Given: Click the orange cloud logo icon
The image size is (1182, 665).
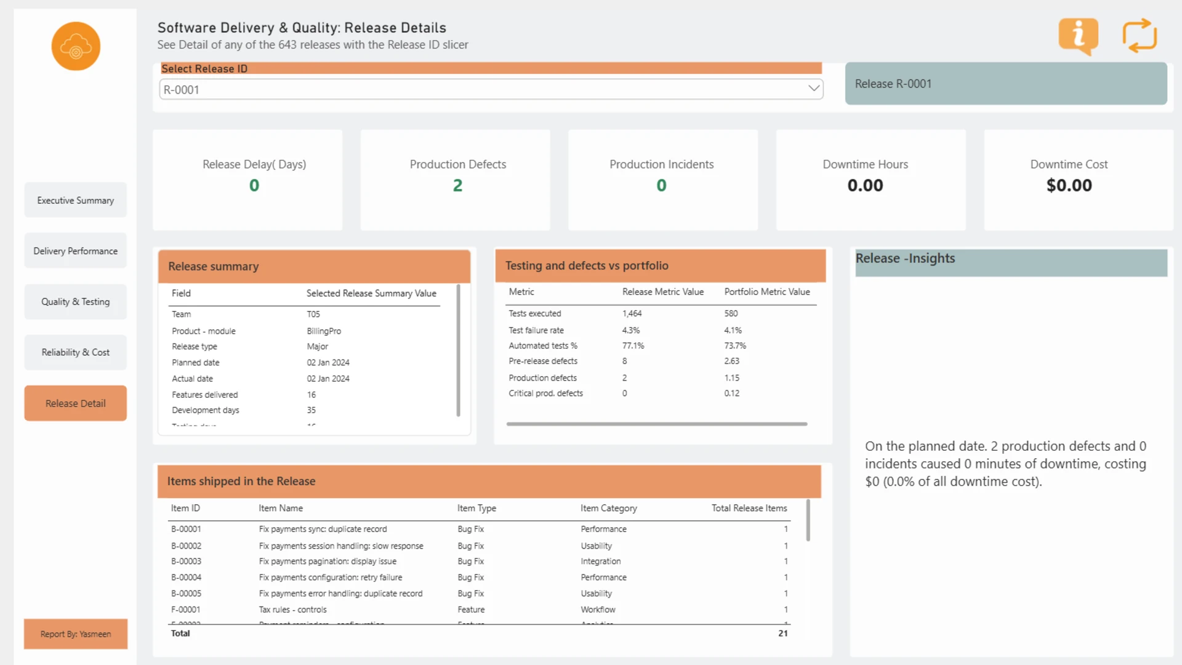Looking at the screenshot, I should (x=76, y=46).
